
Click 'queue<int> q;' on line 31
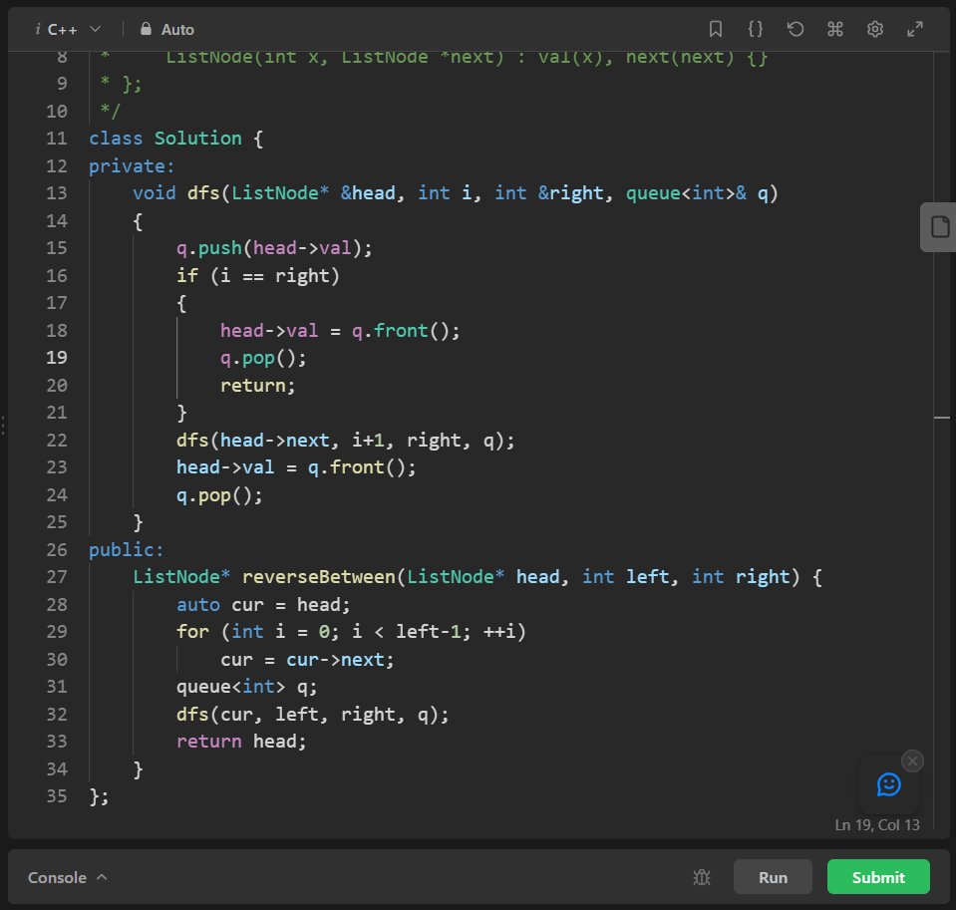click(247, 687)
